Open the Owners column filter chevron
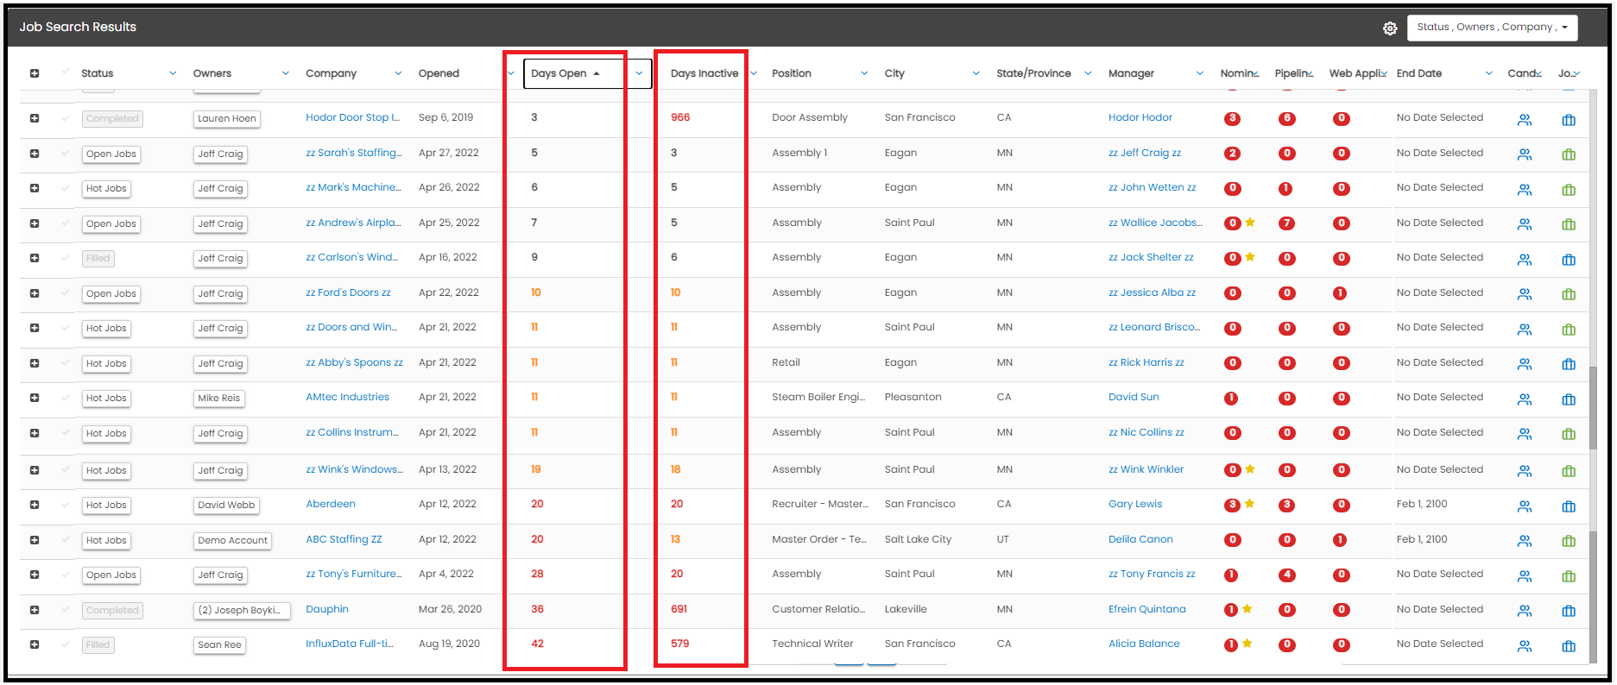This screenshot has width=1617, height=685. click(286, 73)
